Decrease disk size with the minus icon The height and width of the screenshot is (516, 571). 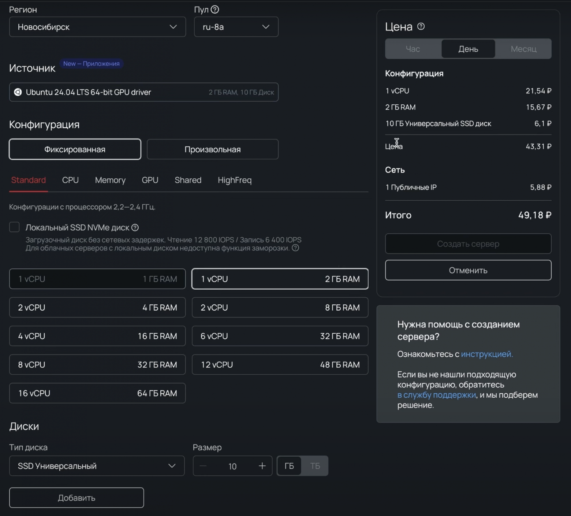coord(204,466)
